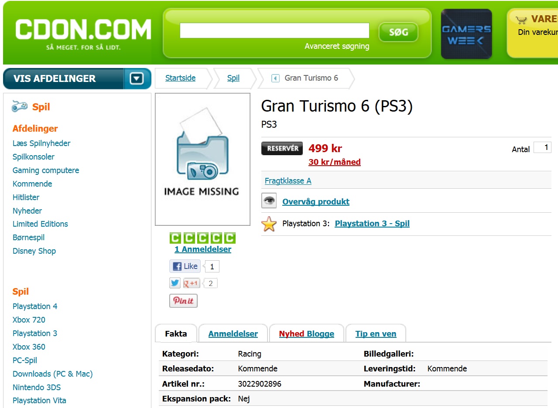Switch to the Anmeldelser tab
Screen dimensions: 558x408
[233, 334]
